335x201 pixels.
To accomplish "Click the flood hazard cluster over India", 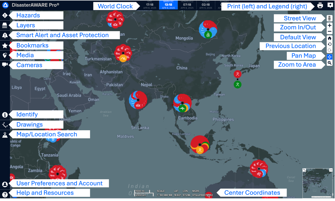I will click(x=138, y=100).
